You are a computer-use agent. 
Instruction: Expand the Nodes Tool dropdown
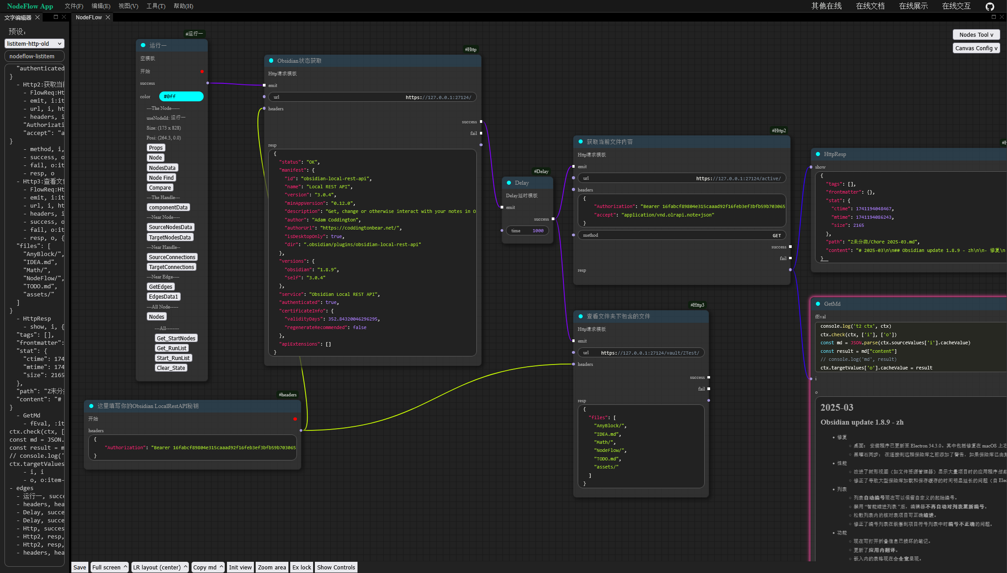pyautogui.click(x=976, y=35)
